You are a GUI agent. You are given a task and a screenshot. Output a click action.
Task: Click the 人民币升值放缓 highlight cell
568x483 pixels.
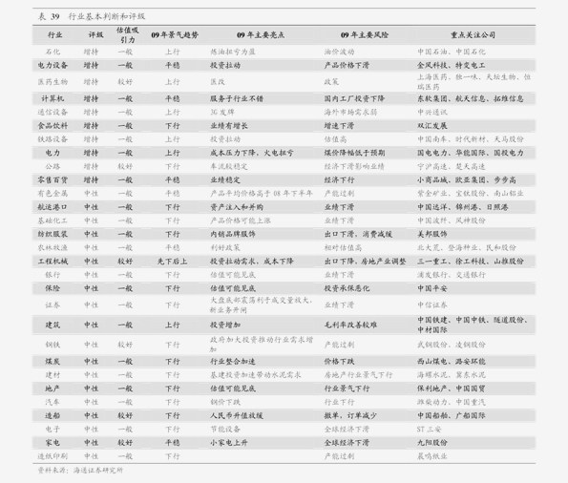point(237,415)
